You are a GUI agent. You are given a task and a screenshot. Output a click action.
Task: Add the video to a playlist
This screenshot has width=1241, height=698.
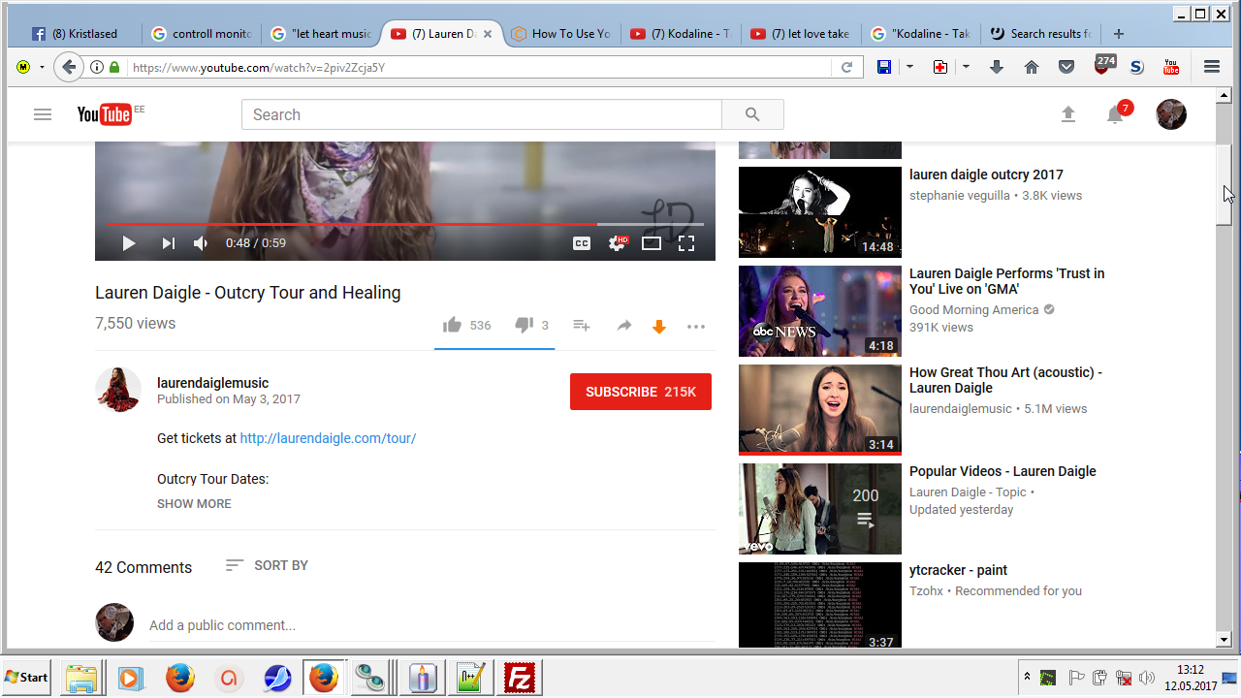point(582,326)
